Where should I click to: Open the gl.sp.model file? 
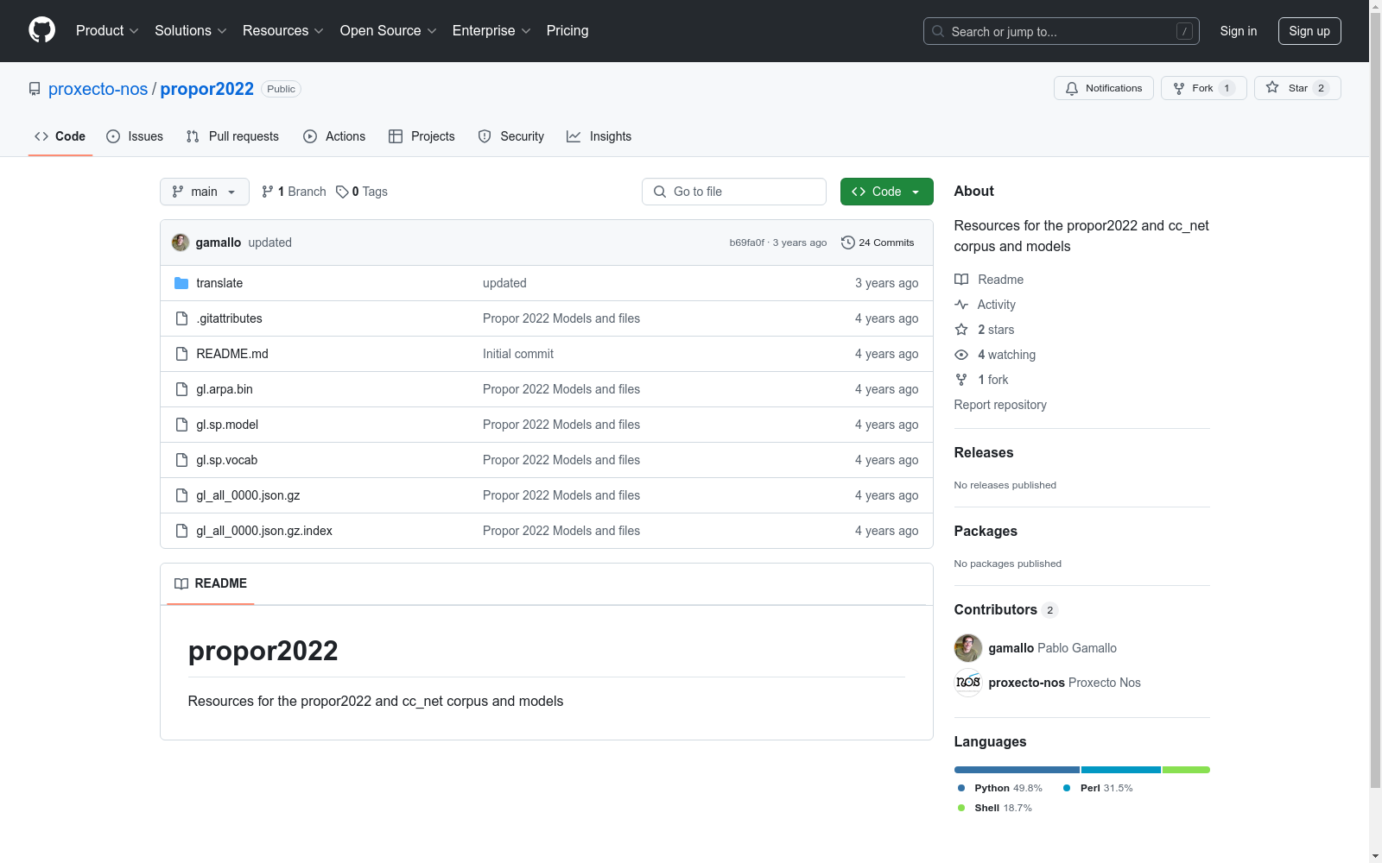227,425
